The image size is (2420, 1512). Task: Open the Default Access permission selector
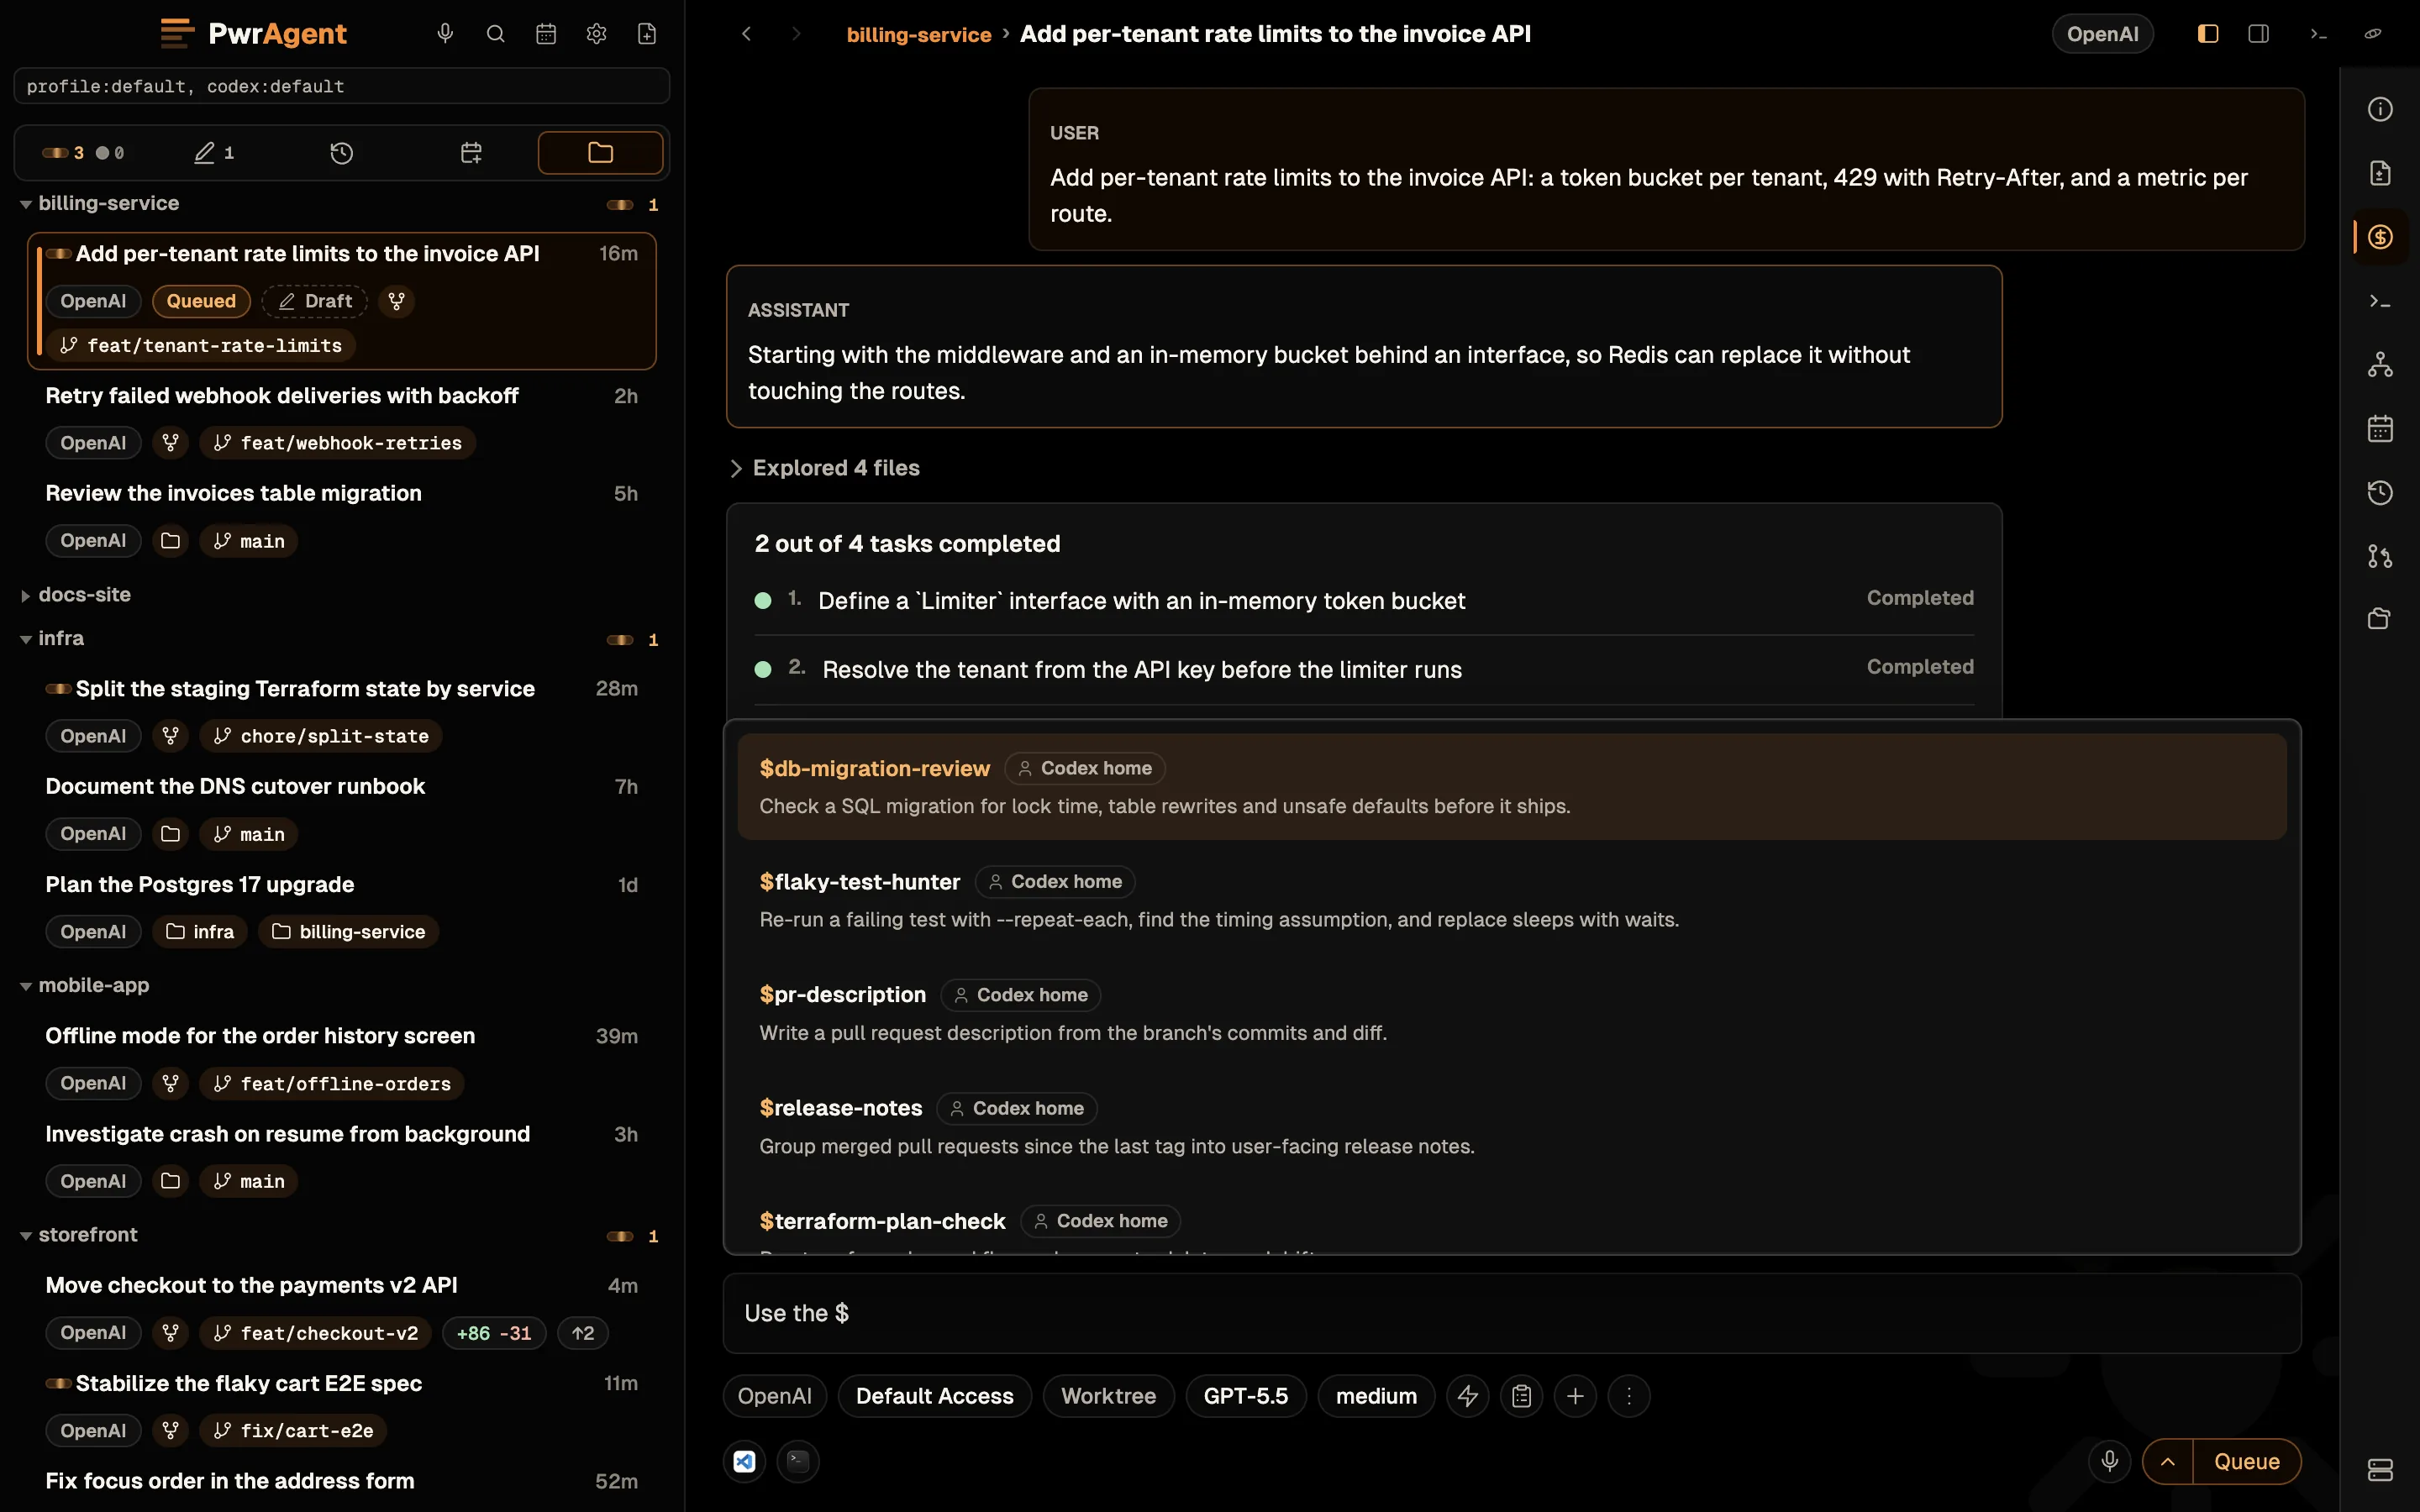coord(934,1396)
